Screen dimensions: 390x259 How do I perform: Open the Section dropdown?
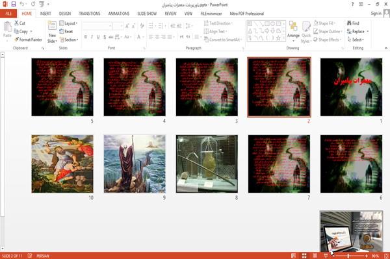69,40
